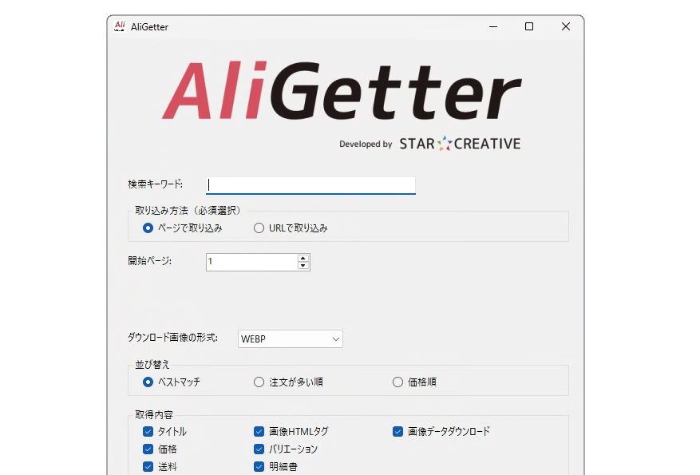Click inside the 検索キーワード input field
The height and width of the screenshot is (475, 700).
coord(310,184)
